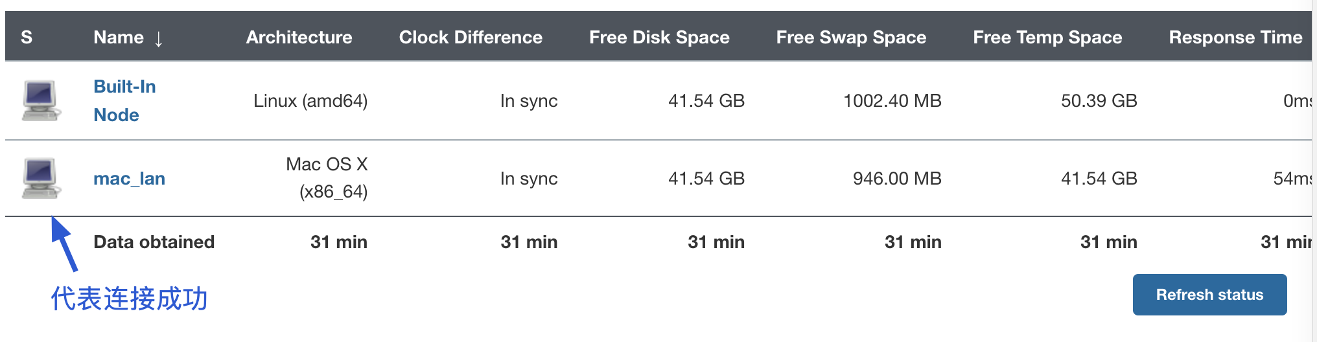Open the Built-In Node link

click(124, 100)
